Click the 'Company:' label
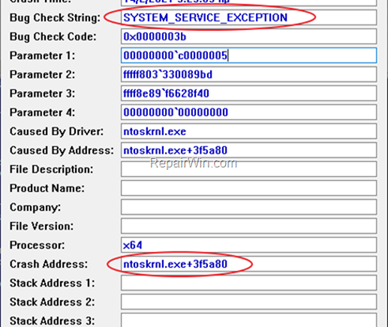Viewport: 388px width, 327px height. click(x=36, y=208)
